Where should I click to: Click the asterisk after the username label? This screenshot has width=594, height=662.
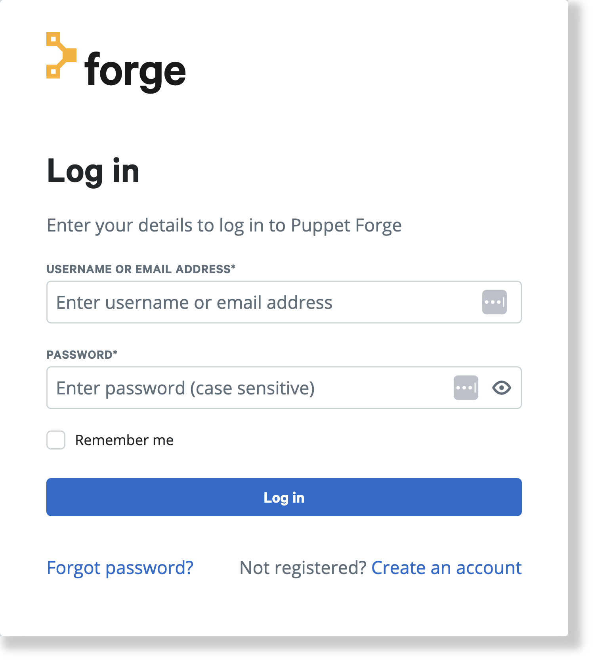coord(233,268)
